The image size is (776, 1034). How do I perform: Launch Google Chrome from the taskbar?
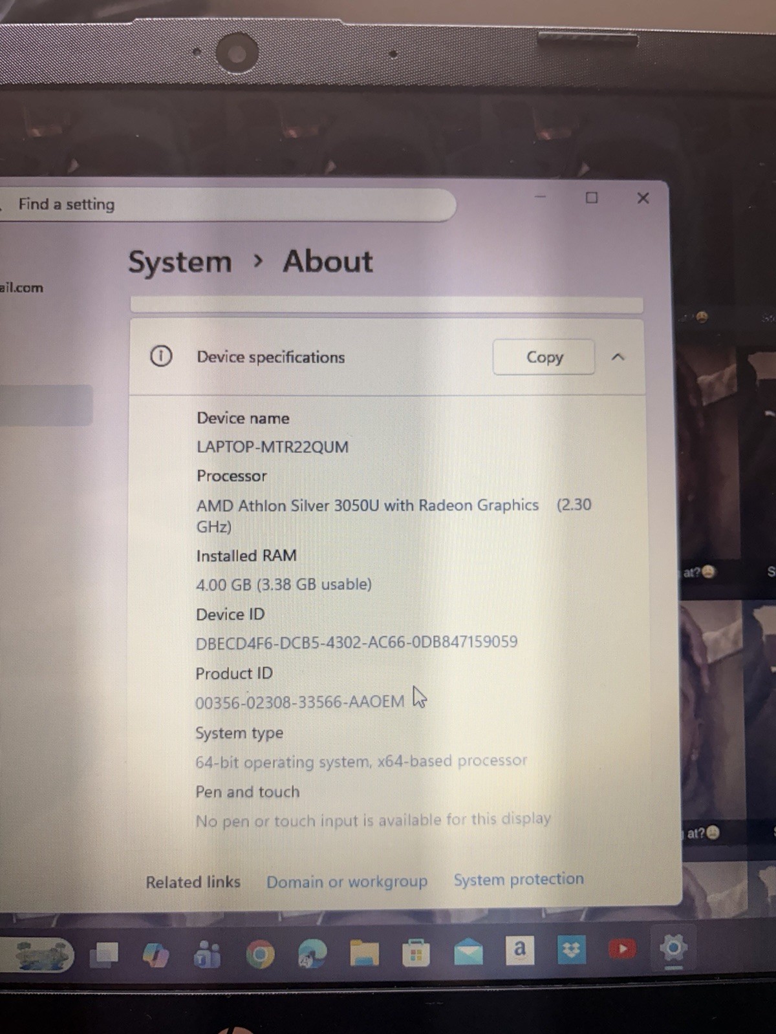click(260, 955)
